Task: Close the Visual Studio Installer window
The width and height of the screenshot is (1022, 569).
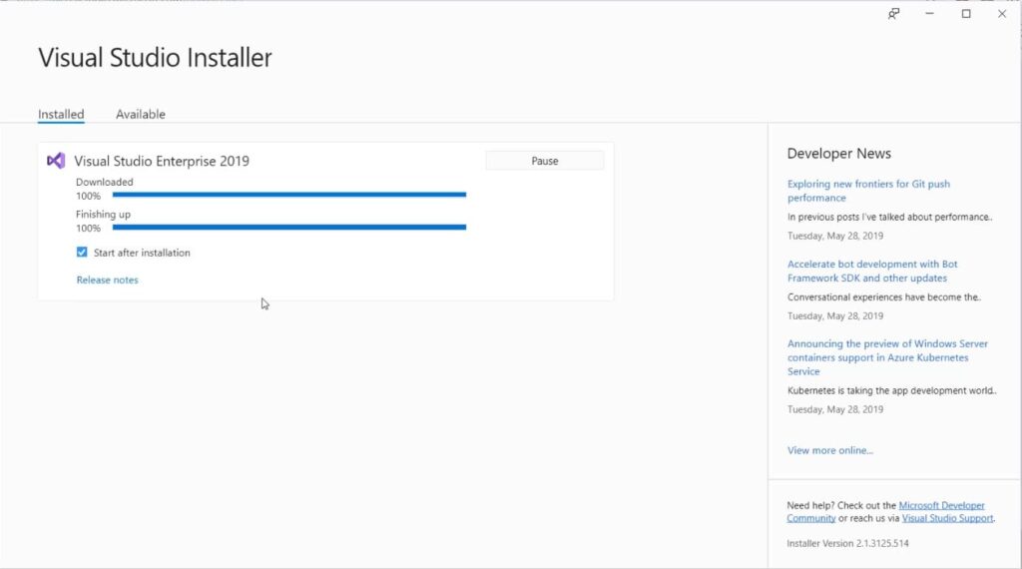Action: (1002, 14)
